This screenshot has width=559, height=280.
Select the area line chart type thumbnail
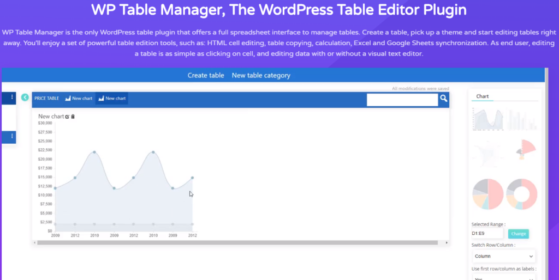coord(487,120)
